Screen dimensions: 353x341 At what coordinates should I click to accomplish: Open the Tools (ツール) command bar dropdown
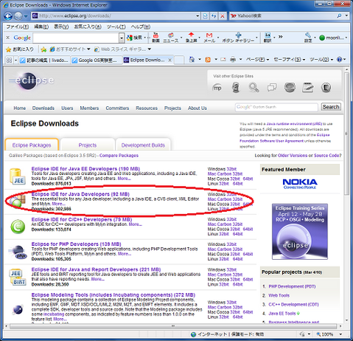tap(321, 60)
